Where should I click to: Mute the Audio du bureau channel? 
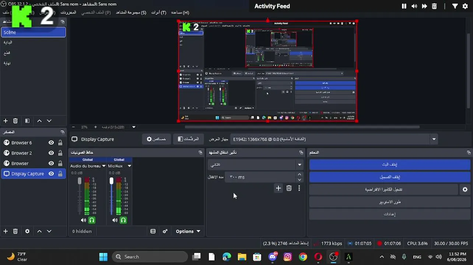point(83,220)
